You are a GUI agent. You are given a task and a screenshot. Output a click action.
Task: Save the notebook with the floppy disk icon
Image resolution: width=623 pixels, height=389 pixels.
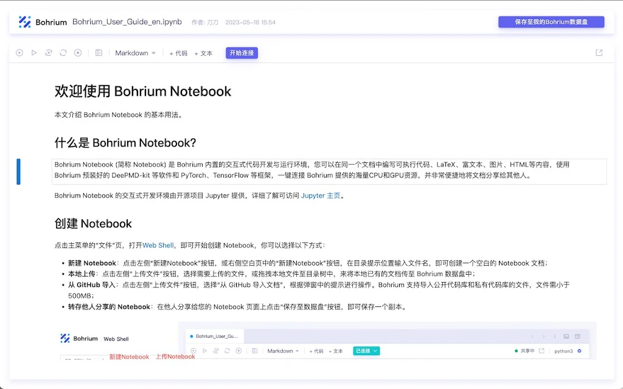(x=99, y=53)
